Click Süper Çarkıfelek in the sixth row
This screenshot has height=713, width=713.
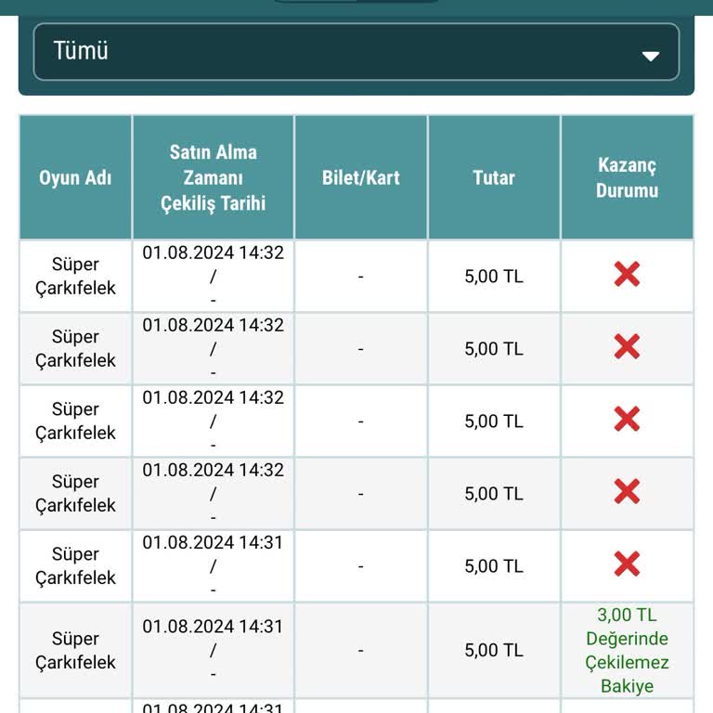tap(75, 650)
